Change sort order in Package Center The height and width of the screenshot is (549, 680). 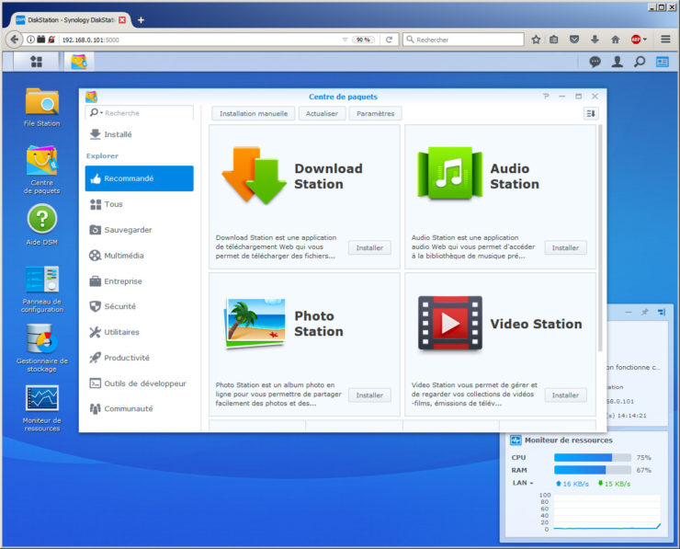tap(591, 113)
